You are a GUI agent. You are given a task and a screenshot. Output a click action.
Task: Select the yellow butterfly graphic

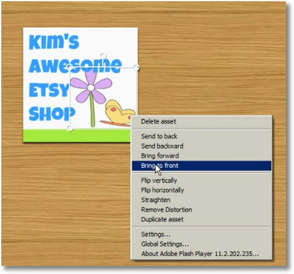click(x=119, y=112)
